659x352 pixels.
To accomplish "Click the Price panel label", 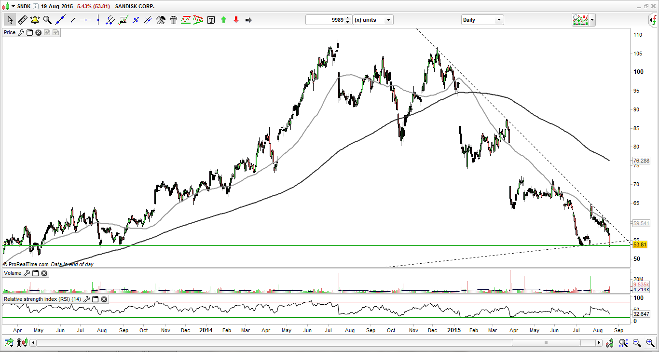I will coord(10,32).
